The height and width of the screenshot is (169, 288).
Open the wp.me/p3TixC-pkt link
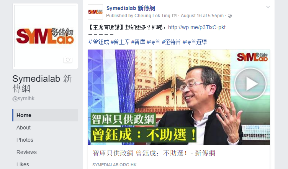197,27
